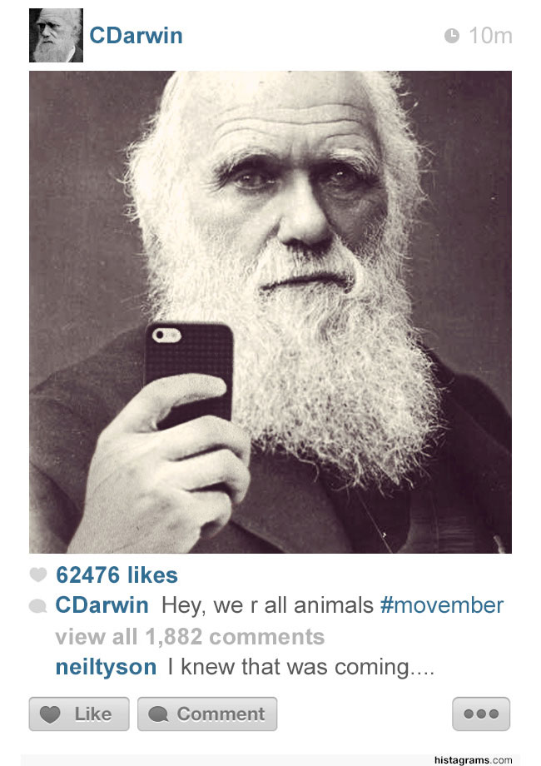
Task: Visit the histagrams.com link
Action: point(473,759)
